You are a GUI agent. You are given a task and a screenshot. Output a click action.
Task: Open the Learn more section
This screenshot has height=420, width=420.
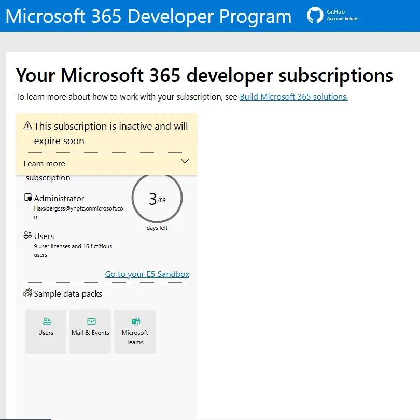tap(106, 163)
